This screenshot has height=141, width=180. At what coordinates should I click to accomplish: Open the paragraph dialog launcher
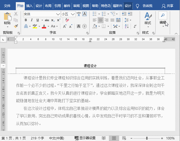tap(138, 33)
